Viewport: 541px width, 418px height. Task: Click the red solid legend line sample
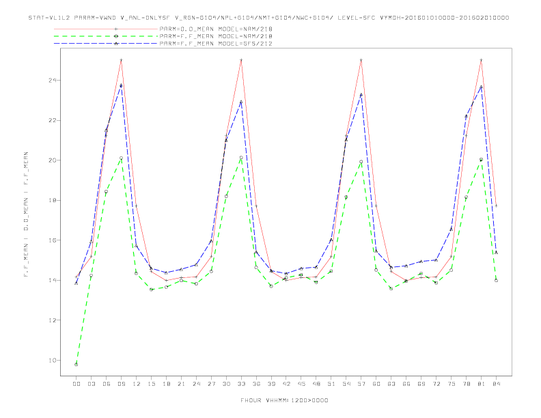pyautogui.click(x=106, y=29)
